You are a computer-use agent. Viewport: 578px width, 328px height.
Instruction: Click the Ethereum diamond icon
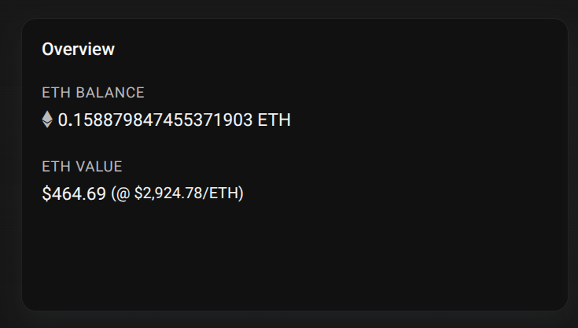[47, 120]
